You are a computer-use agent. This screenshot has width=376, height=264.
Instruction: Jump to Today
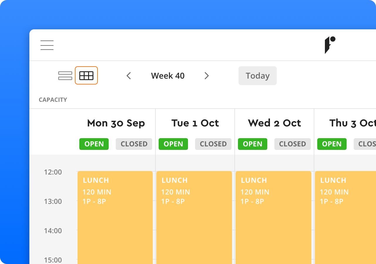tap(257, 76)
